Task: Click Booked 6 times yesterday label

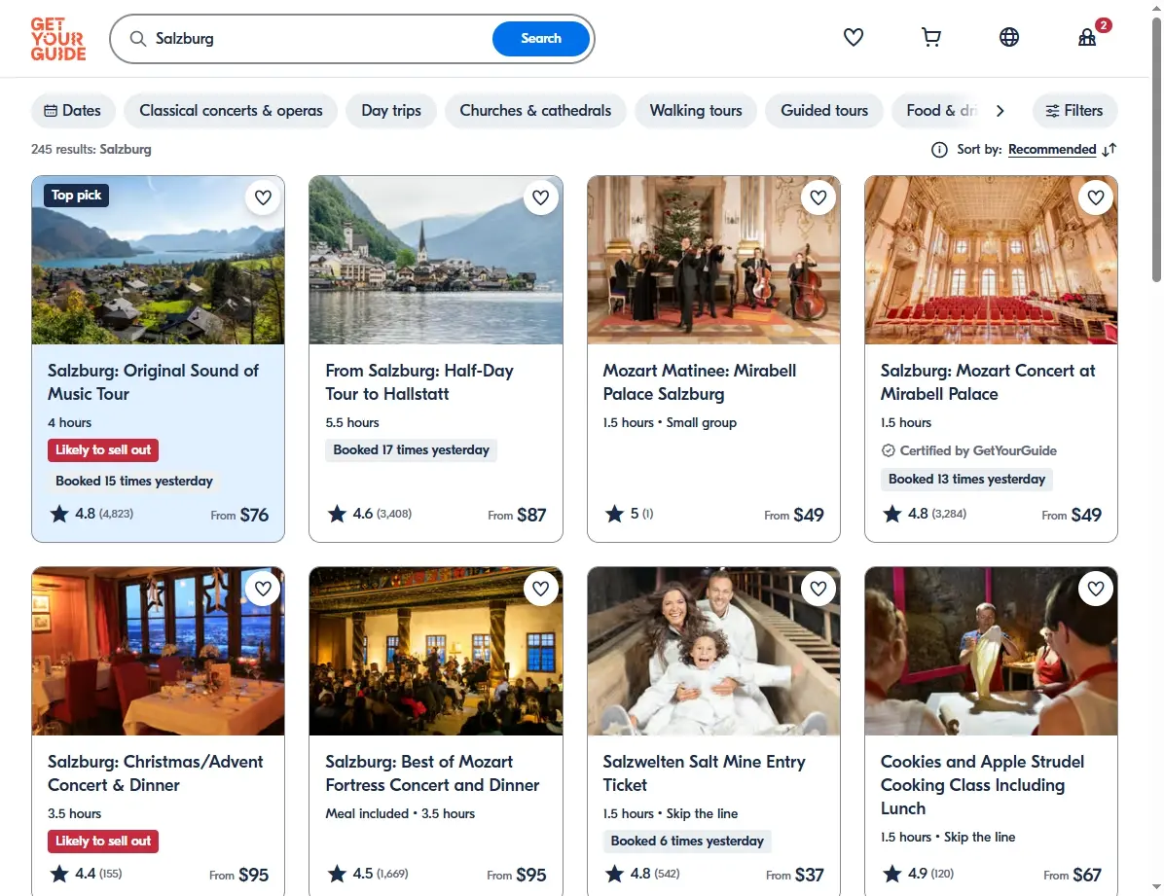Action: pos(687,842)
